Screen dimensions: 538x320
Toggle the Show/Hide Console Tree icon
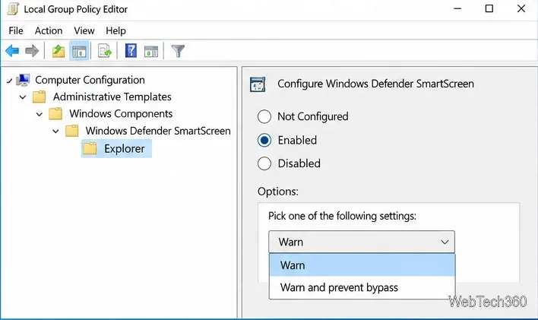click(x=79, y=51)
